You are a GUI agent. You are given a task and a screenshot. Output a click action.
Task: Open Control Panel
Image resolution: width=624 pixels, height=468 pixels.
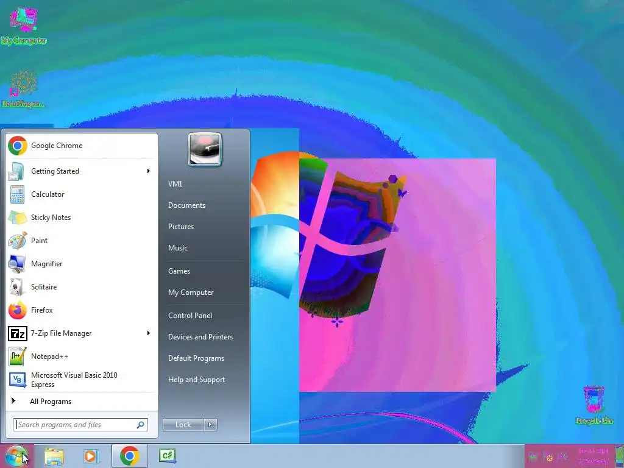(190, 316)
